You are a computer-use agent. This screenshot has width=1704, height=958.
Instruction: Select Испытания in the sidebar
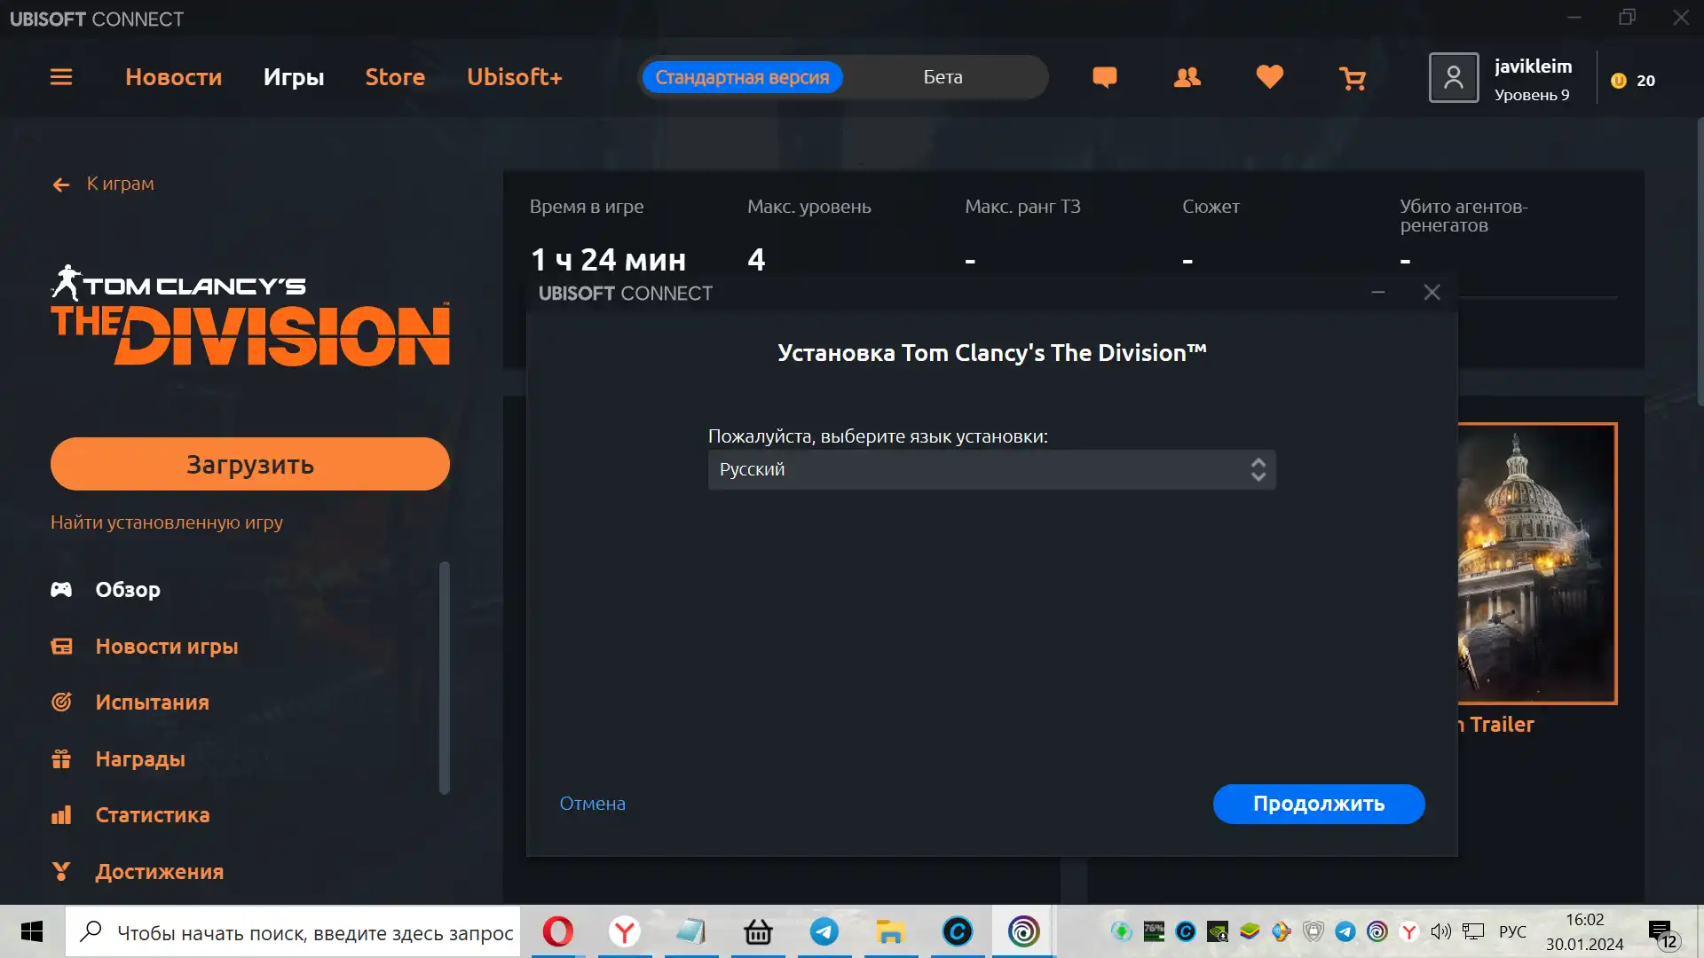point(152,703)
